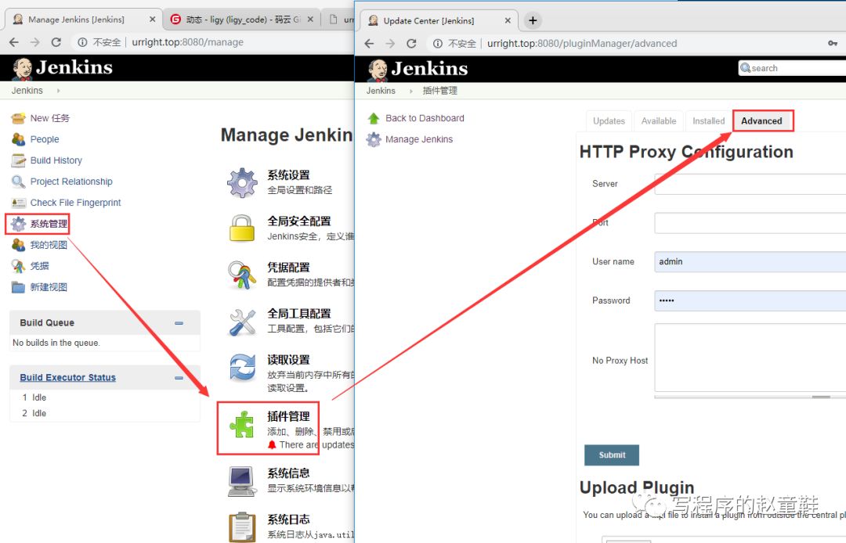
Task: Switch to the Installed tab
Action: (708, 121)
